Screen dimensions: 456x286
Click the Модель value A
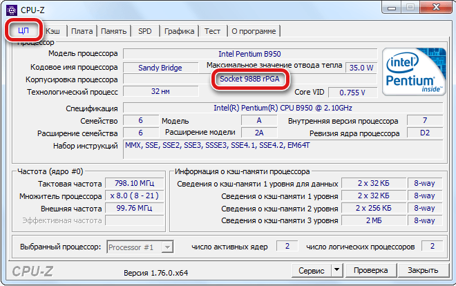coord(259,120)
